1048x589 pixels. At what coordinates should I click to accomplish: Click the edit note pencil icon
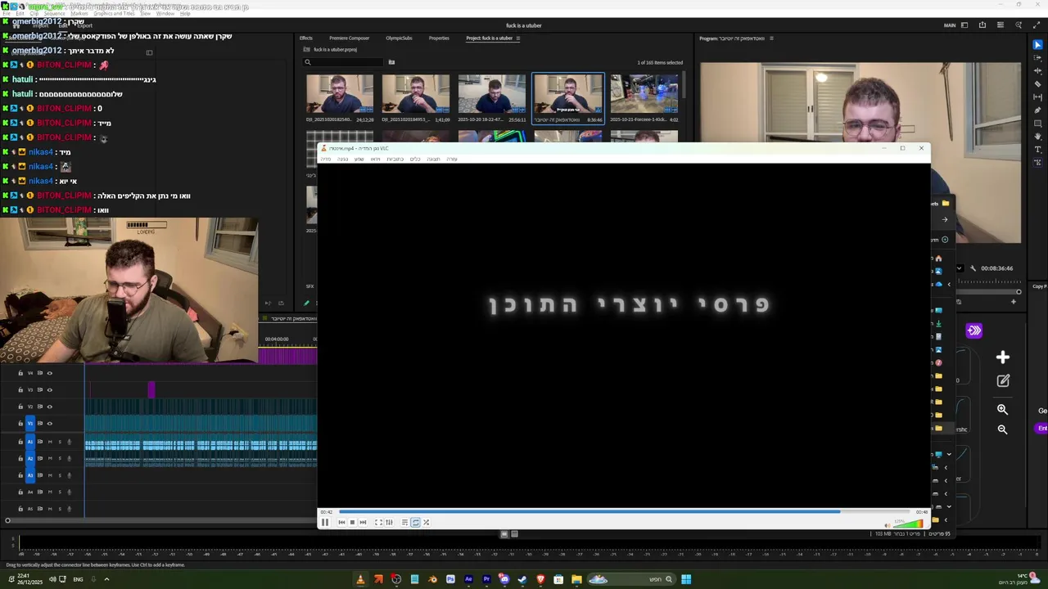pyautogui.click(x=1003, y=380)
